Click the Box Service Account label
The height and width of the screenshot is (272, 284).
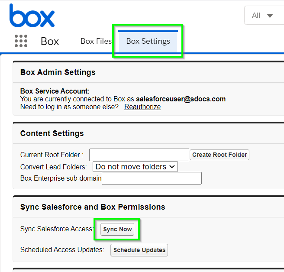55,91
